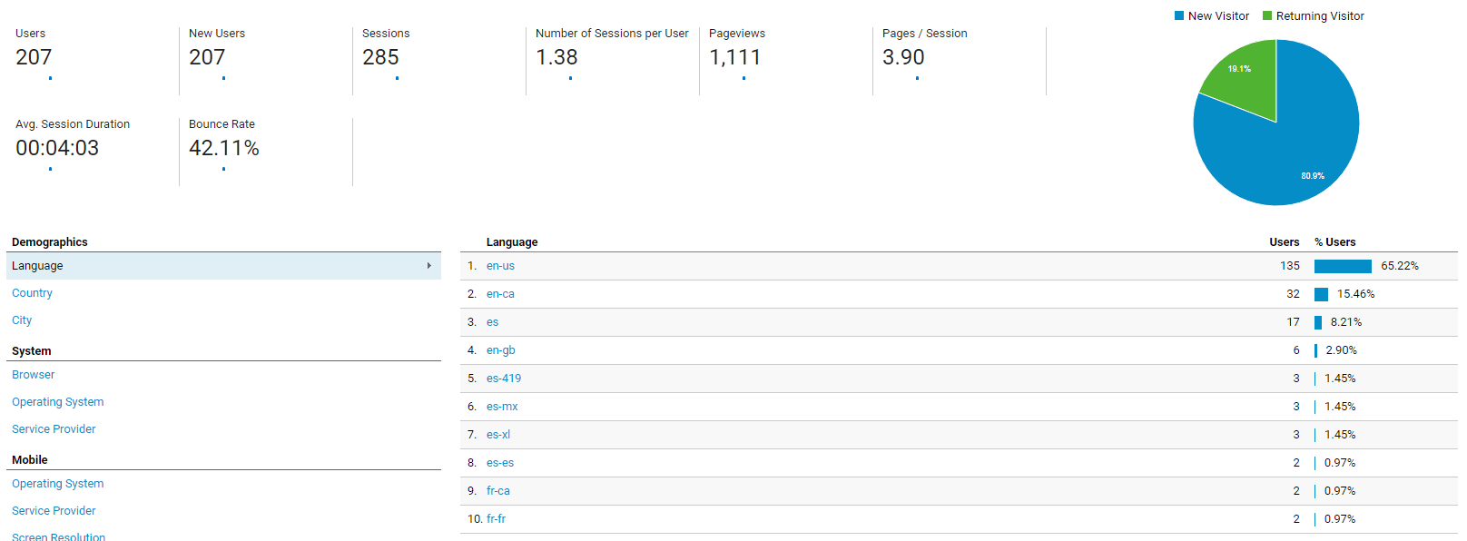This screenshot has height=541, width=1467.
Task: Expand the Language row arrow
Action: coord(428,266)
